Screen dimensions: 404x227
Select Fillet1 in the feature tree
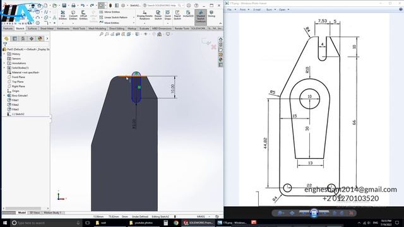click(x=15, y=100)
